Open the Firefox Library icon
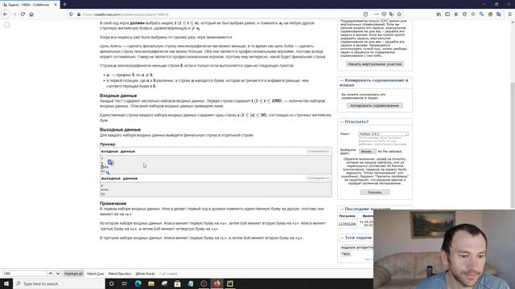 click(439, 14)
